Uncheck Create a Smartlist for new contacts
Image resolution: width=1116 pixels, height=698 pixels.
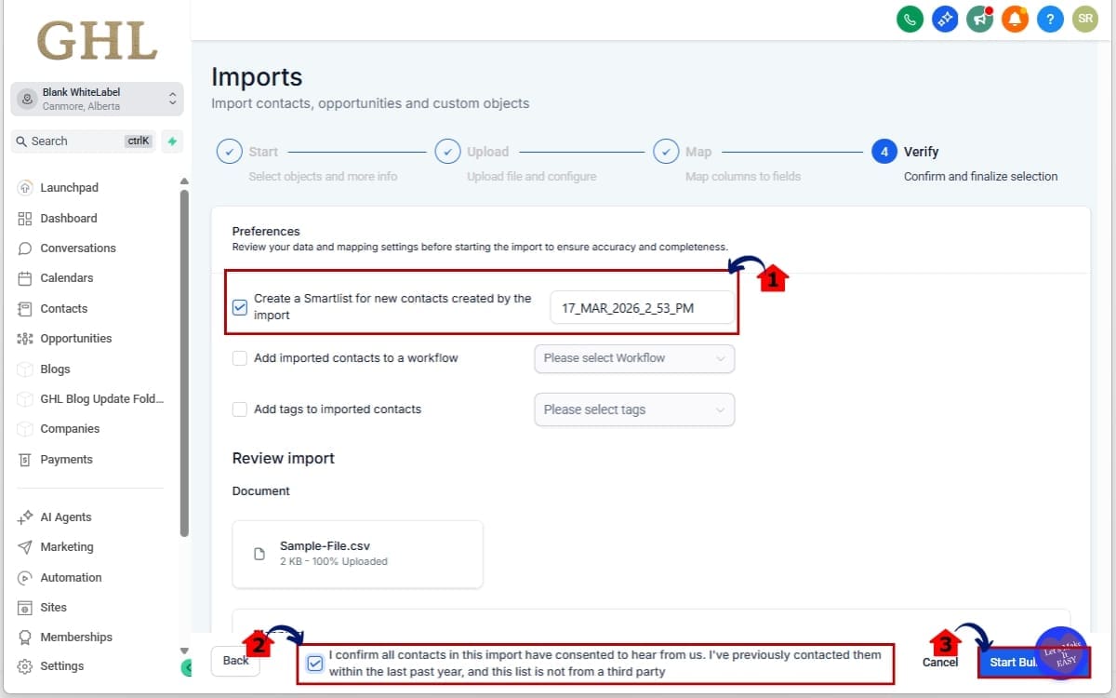(x=240, y=307)
